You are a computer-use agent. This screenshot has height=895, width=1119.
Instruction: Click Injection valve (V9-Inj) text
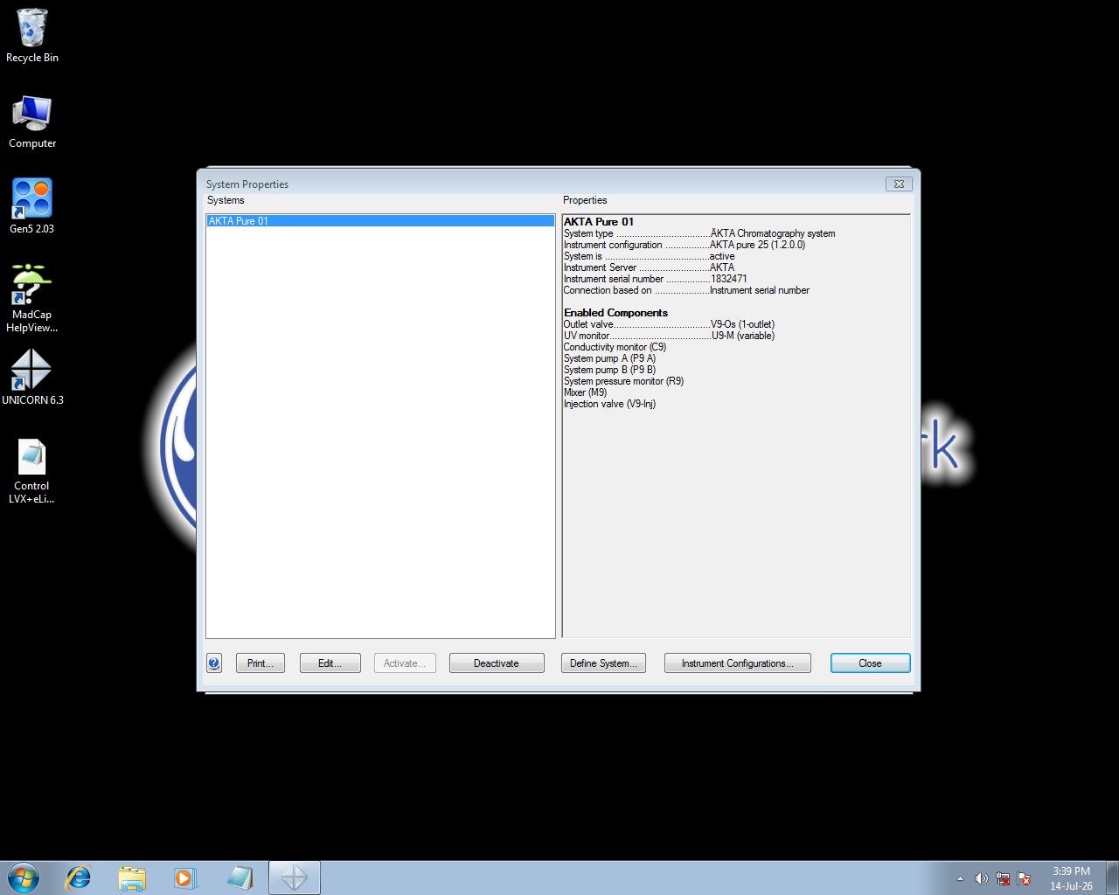(x=609, y=404)
